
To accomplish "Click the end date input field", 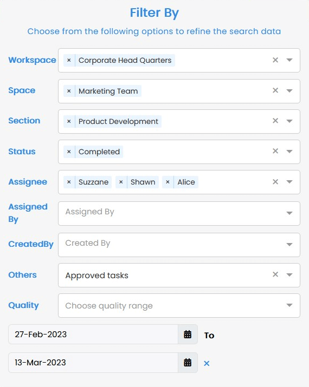I will click(x=93, y=363).
